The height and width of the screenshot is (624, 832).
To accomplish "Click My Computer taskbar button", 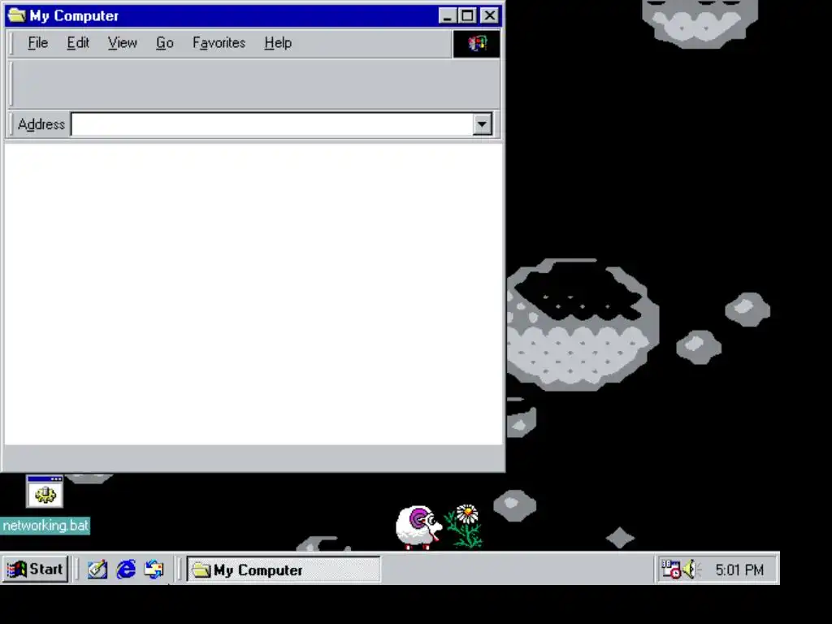I will [284, 570].
